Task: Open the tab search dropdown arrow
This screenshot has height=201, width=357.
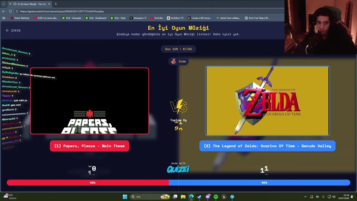Action: (x=4, y=4)
